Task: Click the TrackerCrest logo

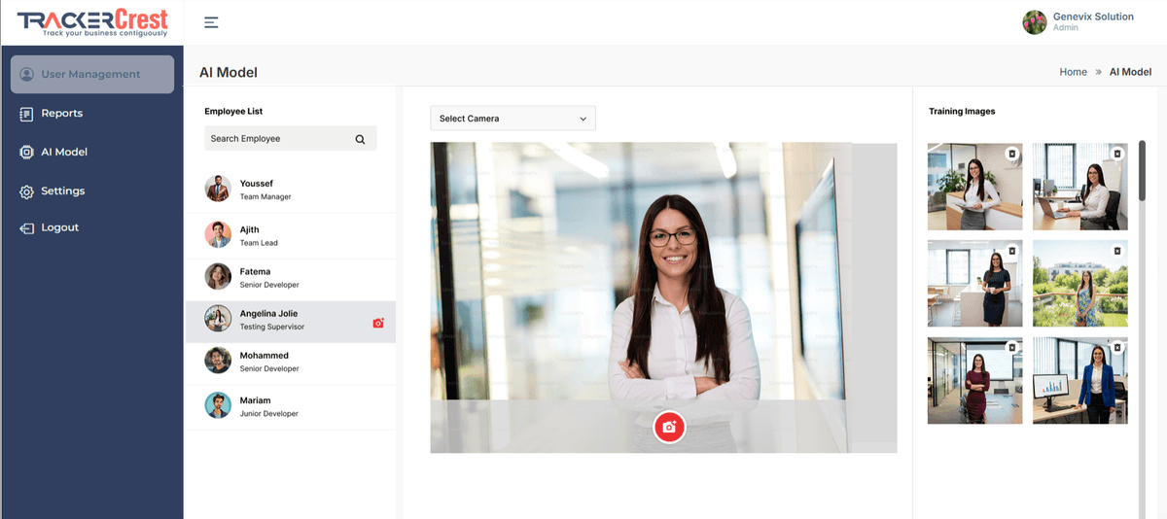Action: coord(92,22)
